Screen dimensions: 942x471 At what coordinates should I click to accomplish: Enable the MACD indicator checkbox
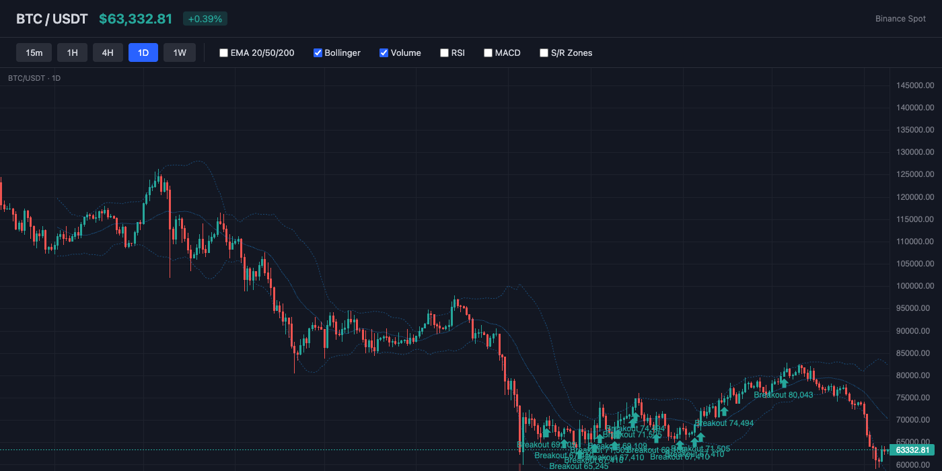click(x=488, y=52)
